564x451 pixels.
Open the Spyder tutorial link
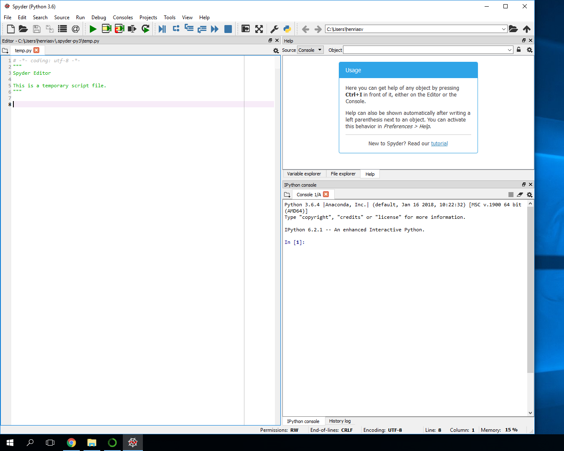pyautogui.click(x=439, y=144)
